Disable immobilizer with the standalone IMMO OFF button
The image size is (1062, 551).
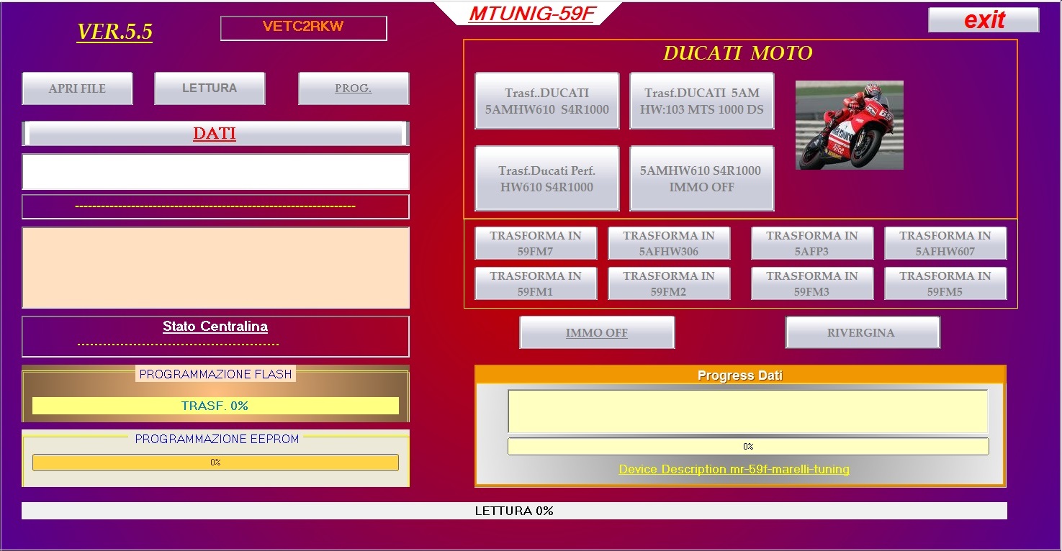597,332
